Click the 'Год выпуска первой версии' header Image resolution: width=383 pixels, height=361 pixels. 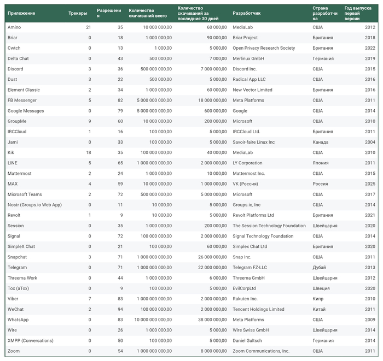(358, 13)
